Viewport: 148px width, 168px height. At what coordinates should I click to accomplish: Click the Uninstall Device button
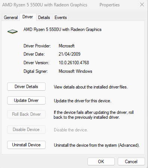[26, 145]
